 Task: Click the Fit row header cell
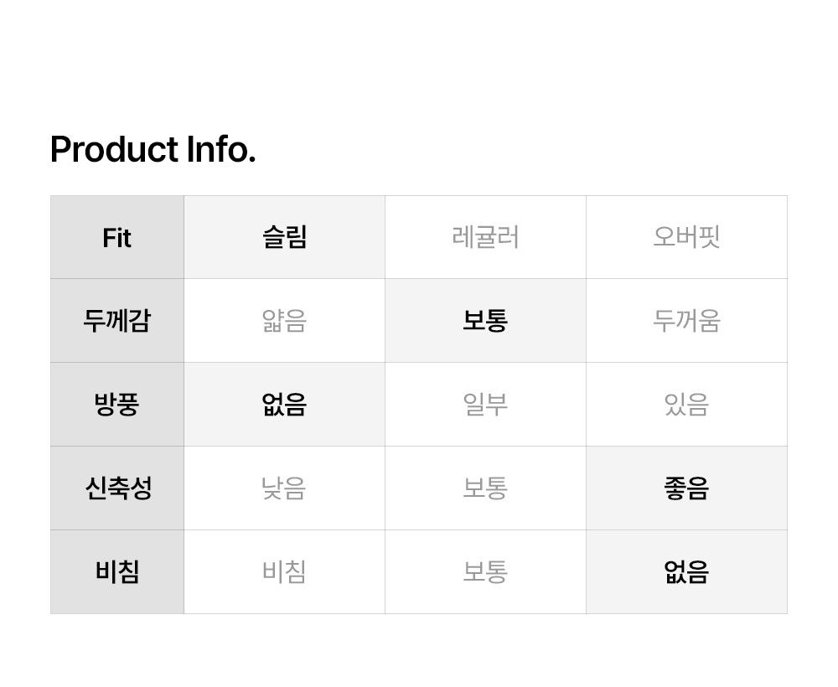[117, 238]
